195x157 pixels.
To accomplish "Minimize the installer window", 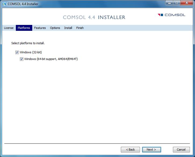I will [x=169, y=3].
